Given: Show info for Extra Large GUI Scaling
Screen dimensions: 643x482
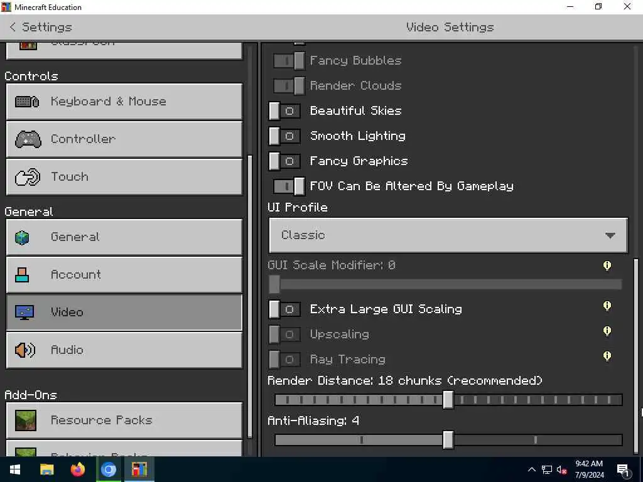Looking at the screenshot, I should tap(607, 306).
